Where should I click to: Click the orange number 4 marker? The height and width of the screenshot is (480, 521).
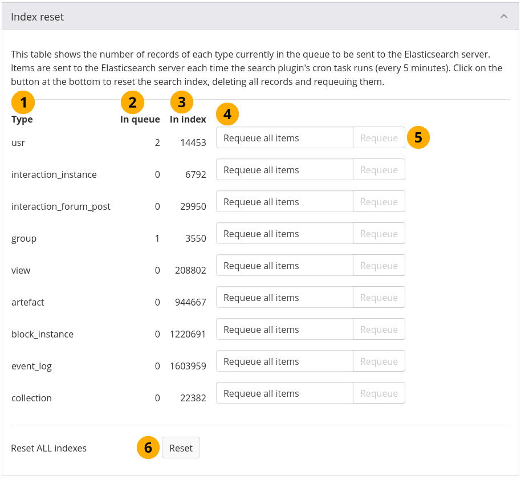pyautogui.click(x=227, y=115)
